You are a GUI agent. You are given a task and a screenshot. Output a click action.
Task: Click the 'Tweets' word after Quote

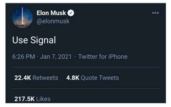pyautogui.click(x=109, y=78)
